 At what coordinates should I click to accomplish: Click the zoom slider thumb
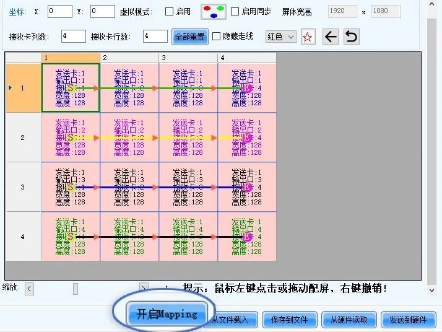[x=76, y=289]
